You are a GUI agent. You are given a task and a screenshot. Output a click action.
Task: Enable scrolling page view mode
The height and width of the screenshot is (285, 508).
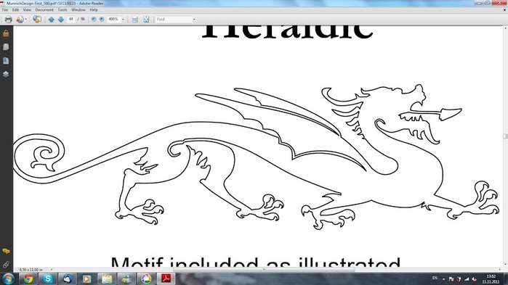click(x=134, y=20)
